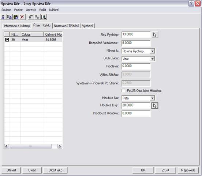Click the Paste clipboard toolbar icon
The width and height of the screenshot is (202, 176).
coord(16,17)
